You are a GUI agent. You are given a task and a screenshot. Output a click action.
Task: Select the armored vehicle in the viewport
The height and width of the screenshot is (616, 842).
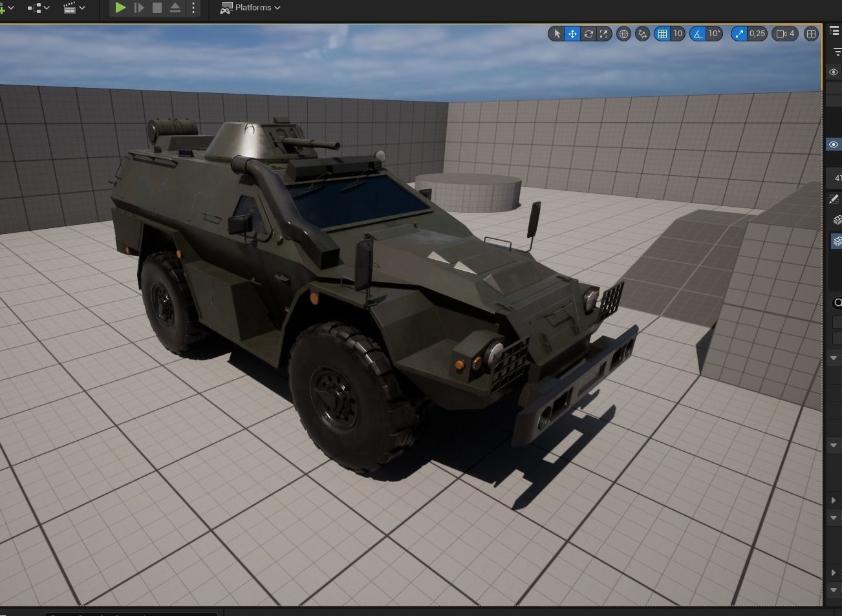coord(362,291)
